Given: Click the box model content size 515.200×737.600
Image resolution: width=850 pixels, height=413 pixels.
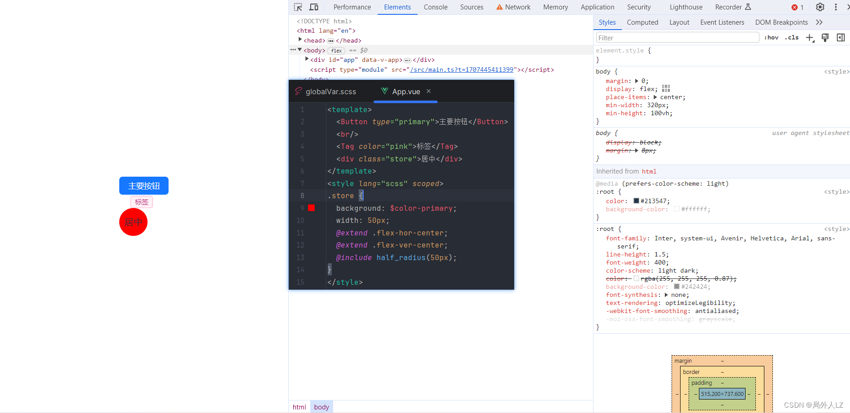Looking at the screenshot, I should pyautogui.click(x=722, y=394).
